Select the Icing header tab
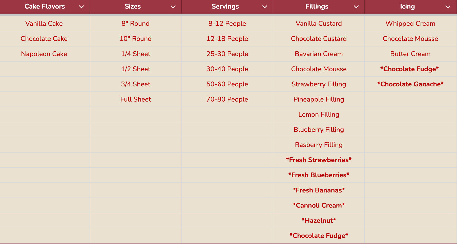This screenshot has width=457, height=244. [x=407, y=7]
